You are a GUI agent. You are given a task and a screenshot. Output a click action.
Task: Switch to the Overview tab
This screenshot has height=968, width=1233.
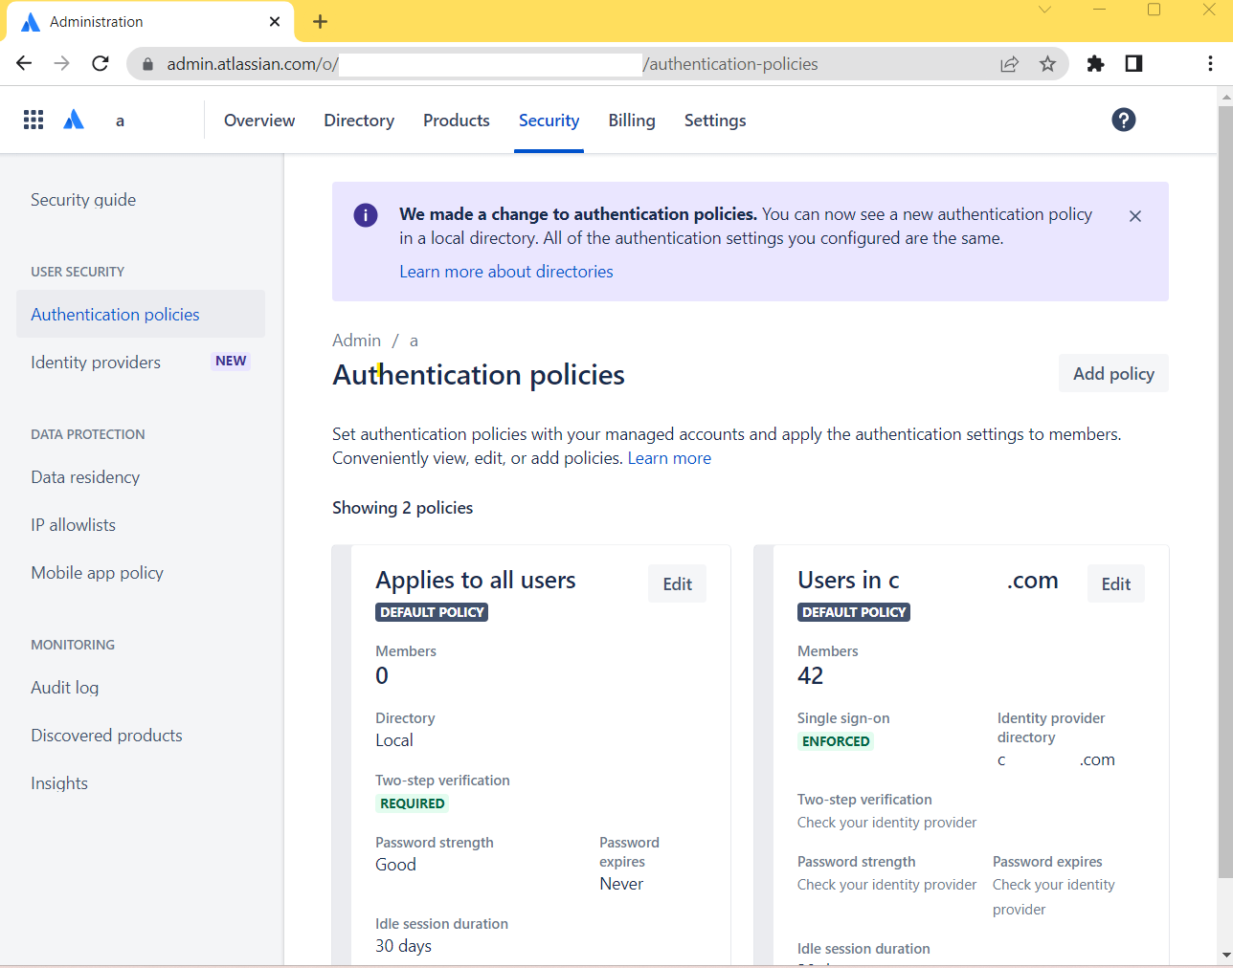click(x=259, y=121)
